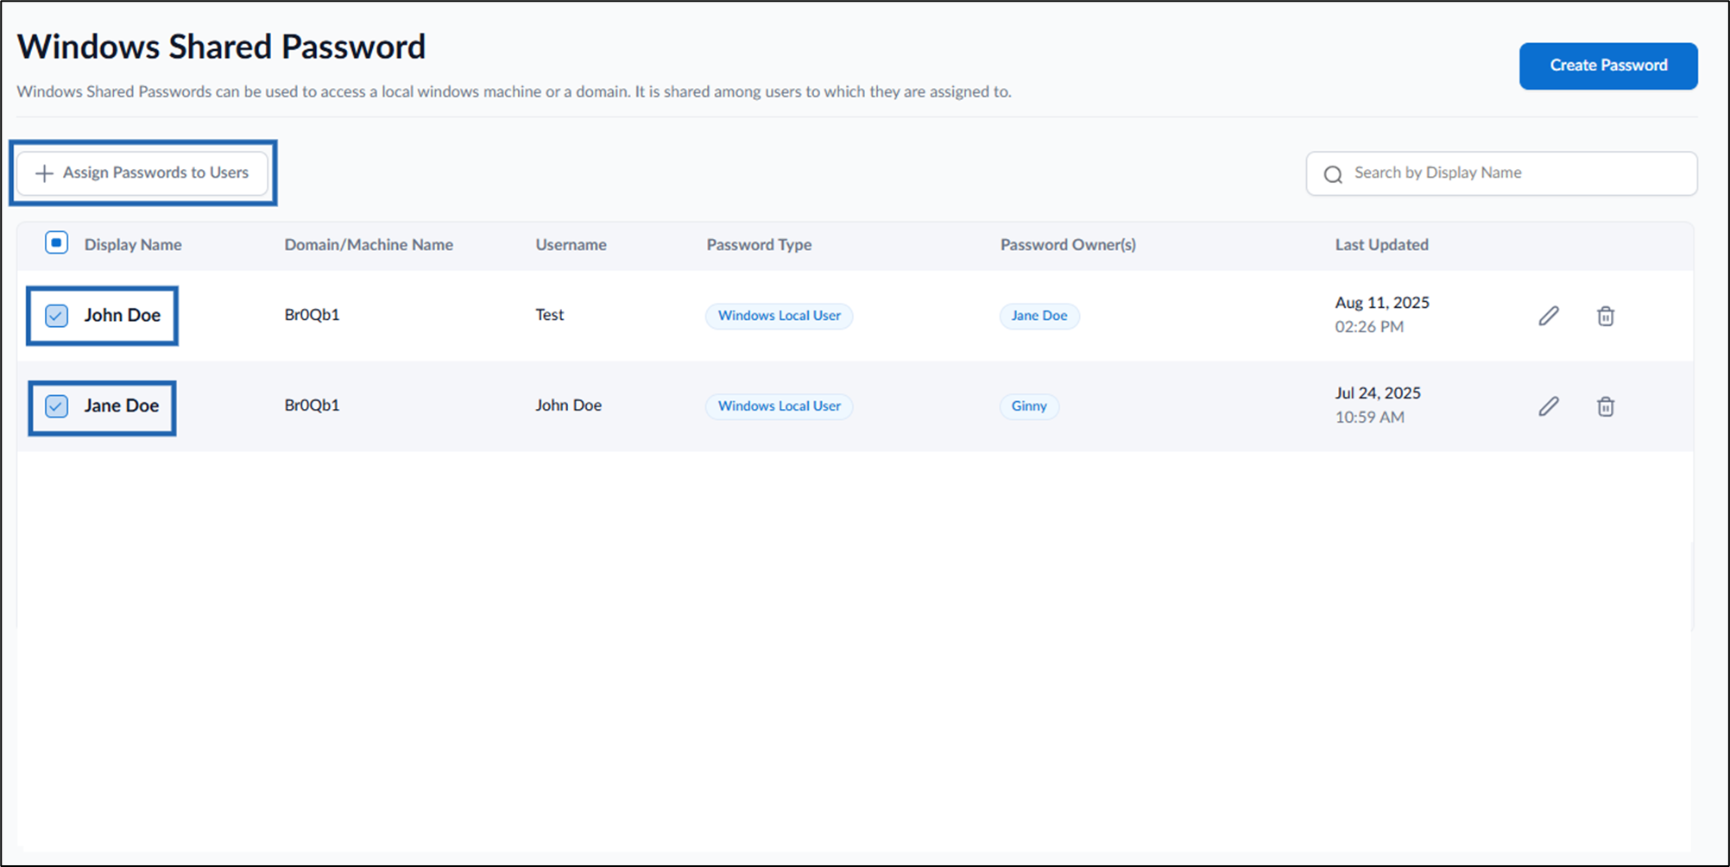Image resolution: width=1730 pixels, height=867 pixels.
Task: Click the Jane Doe owner tag
Action: [1039, 316]
